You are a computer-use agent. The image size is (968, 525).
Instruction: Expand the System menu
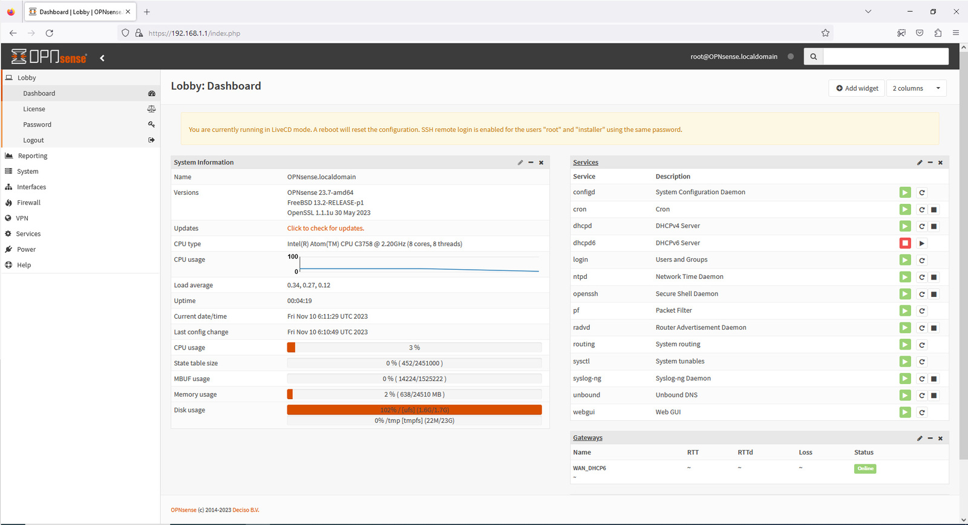80,171
